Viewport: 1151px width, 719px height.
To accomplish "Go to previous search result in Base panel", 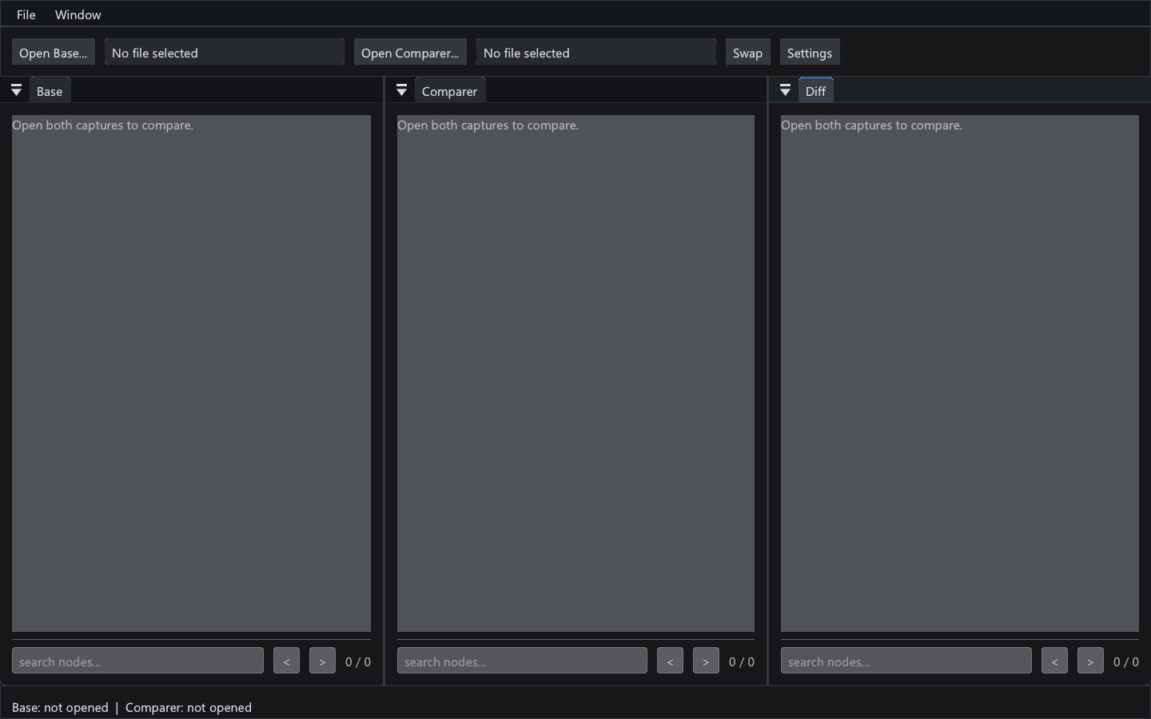I will [x=286, y=661].
